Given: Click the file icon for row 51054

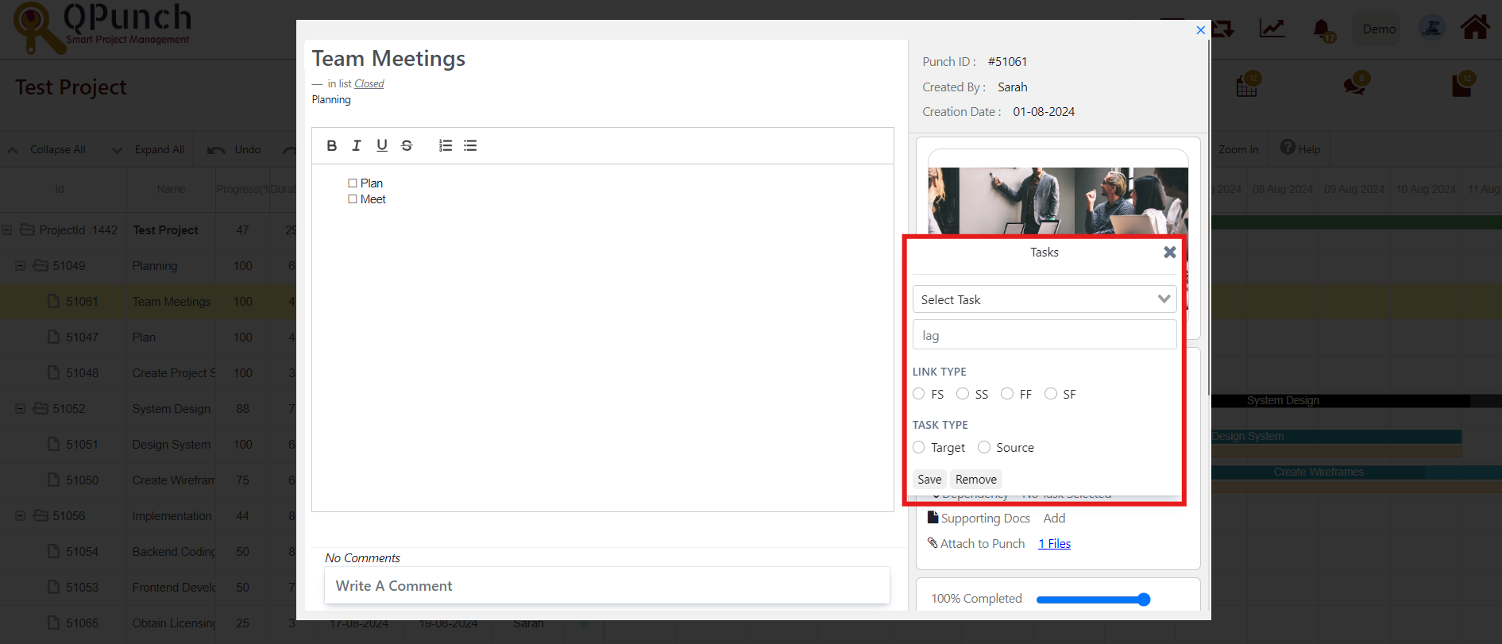Looking at the screenshot, I should click(x=53, y=551).
